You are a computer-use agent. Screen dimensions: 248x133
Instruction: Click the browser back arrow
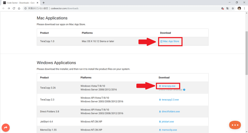coord(4,8)
